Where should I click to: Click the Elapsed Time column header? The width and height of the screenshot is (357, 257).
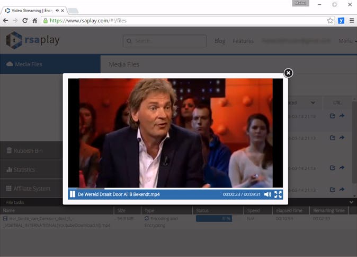289,210
